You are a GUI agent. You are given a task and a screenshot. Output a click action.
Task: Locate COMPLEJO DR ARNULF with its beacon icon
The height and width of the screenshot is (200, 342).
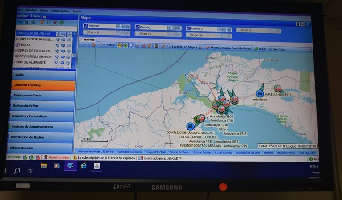[69, 34]
